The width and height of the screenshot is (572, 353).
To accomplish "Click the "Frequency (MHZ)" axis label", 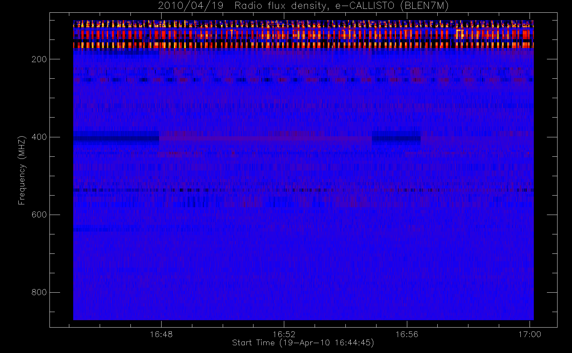I will pyautogui.click(x=22, y=170).
